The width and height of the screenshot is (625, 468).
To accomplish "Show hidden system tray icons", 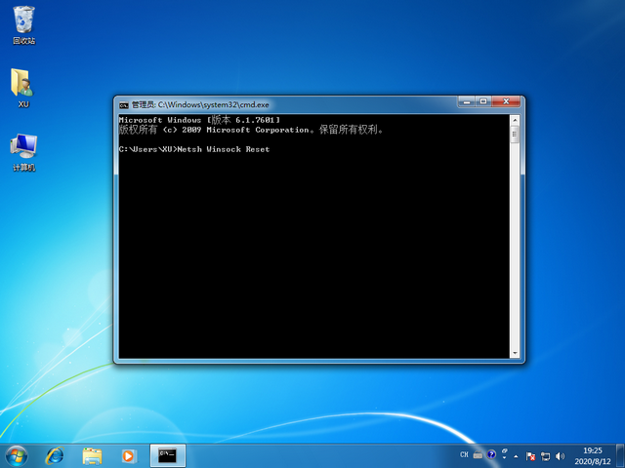I will click(x=516, y=455).
